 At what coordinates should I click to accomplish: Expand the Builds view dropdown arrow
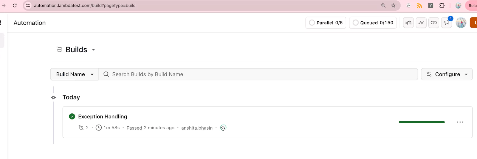pos(93,50)
